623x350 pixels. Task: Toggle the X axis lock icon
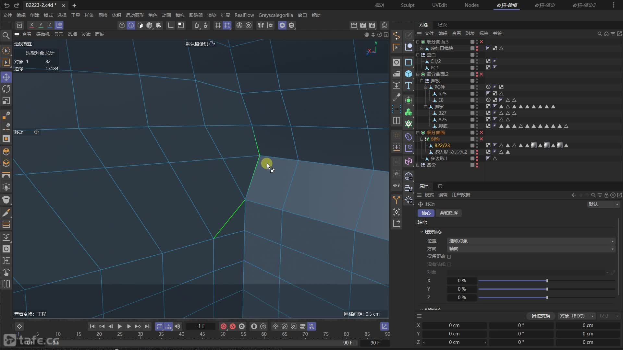(x=31, y=25)
